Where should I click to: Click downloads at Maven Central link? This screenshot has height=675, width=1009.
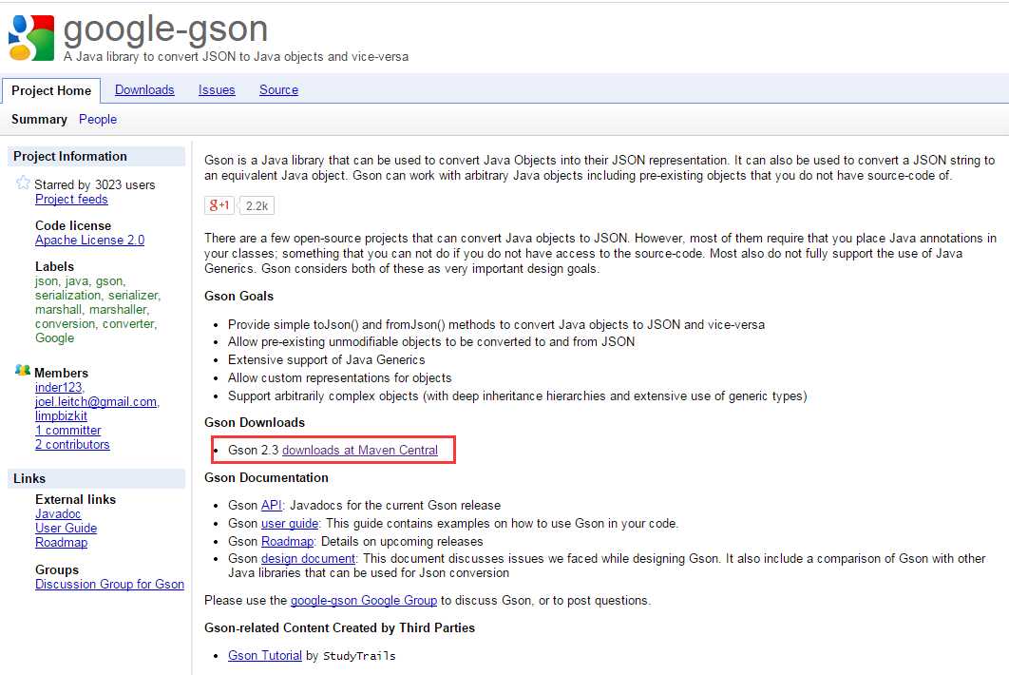point(360,450)
